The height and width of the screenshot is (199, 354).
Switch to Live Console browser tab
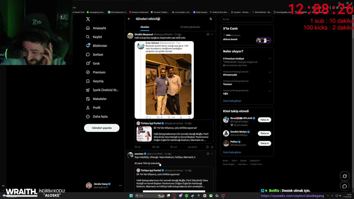pos(181,12)
